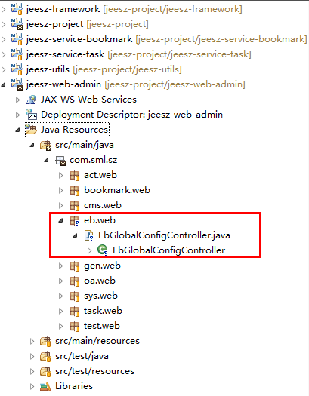The width and height of the screenshot is (309, 396).
Task: Expand the gen.web package node
Action: 60,266
